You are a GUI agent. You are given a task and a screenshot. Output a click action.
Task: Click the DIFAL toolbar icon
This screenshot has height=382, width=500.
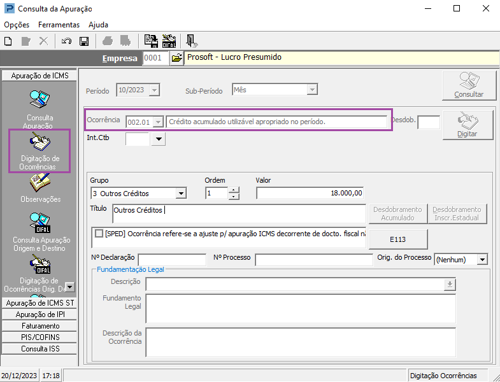pos(169,41)
